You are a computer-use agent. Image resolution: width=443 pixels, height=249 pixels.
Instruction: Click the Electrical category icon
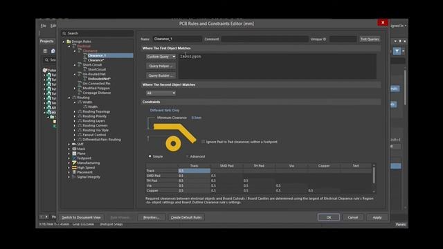(x=74, y=46)
